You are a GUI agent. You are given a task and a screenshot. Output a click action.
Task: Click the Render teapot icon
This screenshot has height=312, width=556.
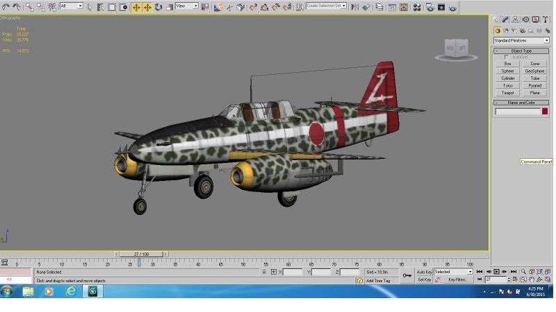pyautogui.click(x=453, y=7)
